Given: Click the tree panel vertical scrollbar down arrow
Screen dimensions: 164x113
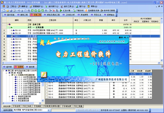Looking at the screenshot, I should (43, 101).
